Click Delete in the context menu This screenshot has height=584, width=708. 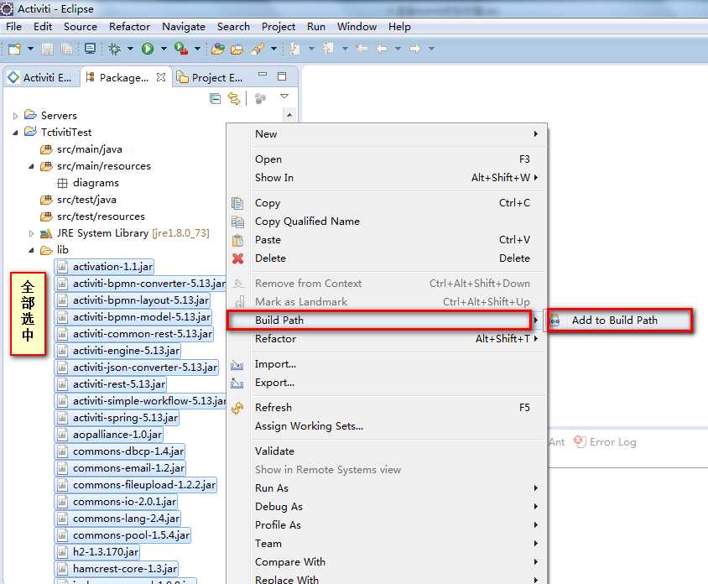[x=386, y=258]
